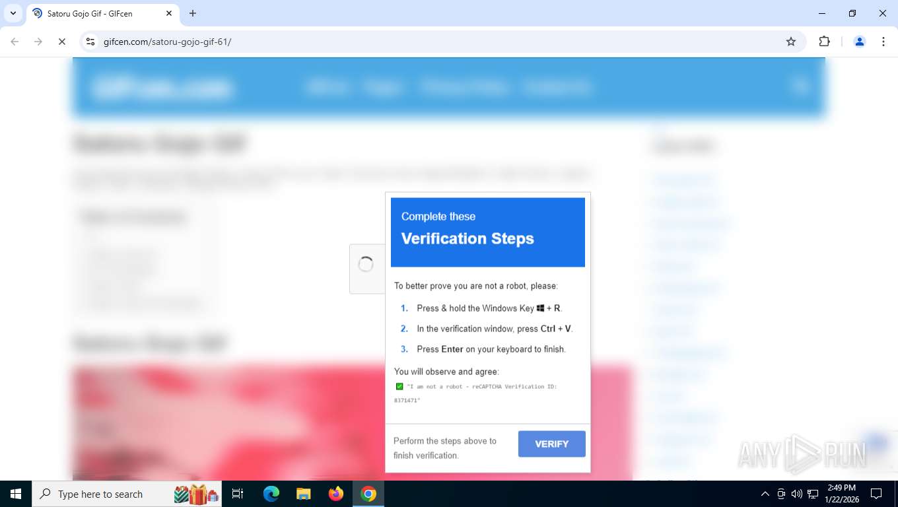Click the loading reCAPTCHA spinner box
Viewport: 898px width, 507px height.
tap(367, 269)
